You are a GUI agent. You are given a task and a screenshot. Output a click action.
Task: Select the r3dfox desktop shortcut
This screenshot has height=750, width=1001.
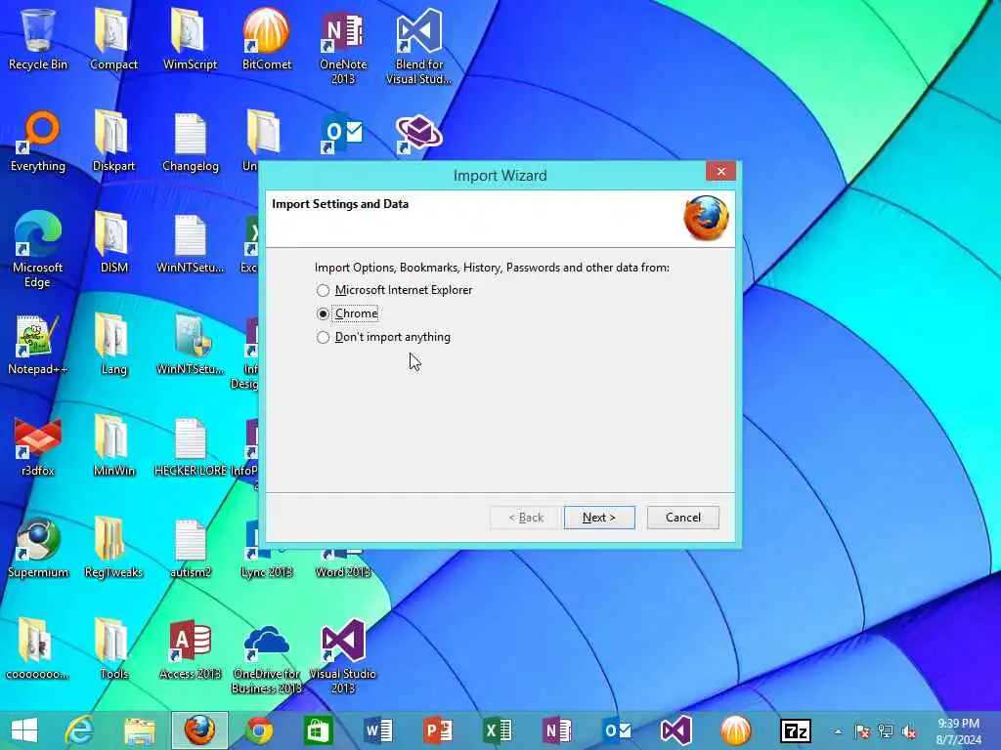(x=38, y=445)
